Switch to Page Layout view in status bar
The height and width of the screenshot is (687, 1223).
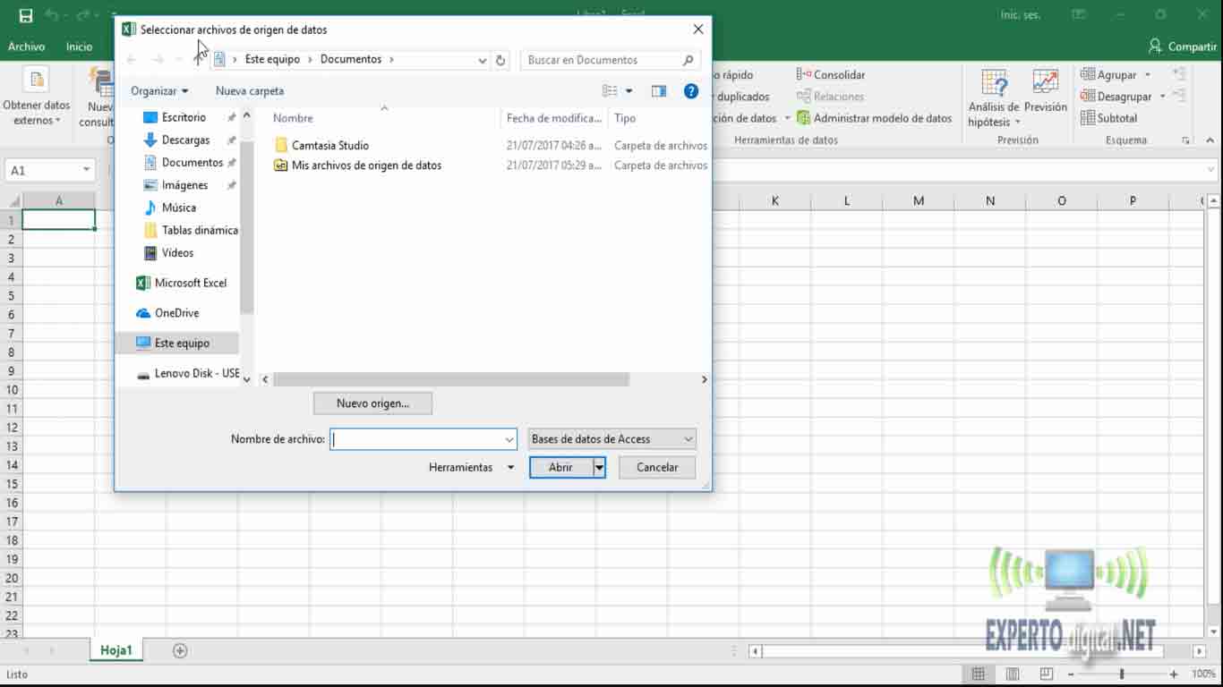(1012, 674)
